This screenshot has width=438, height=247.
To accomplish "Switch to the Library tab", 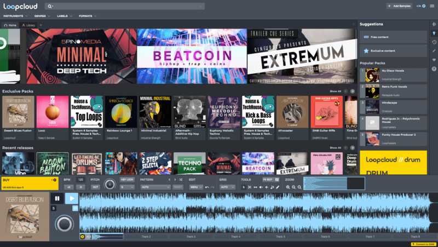I will coord(28,25).
